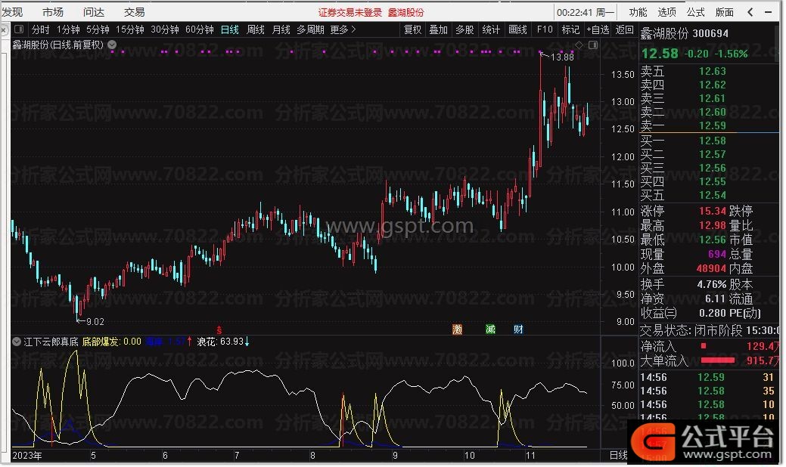This screenshot has height=467, width=786.
Task: Open the 版面 menu
Action: pyautogui.click(x=725, y=12)
